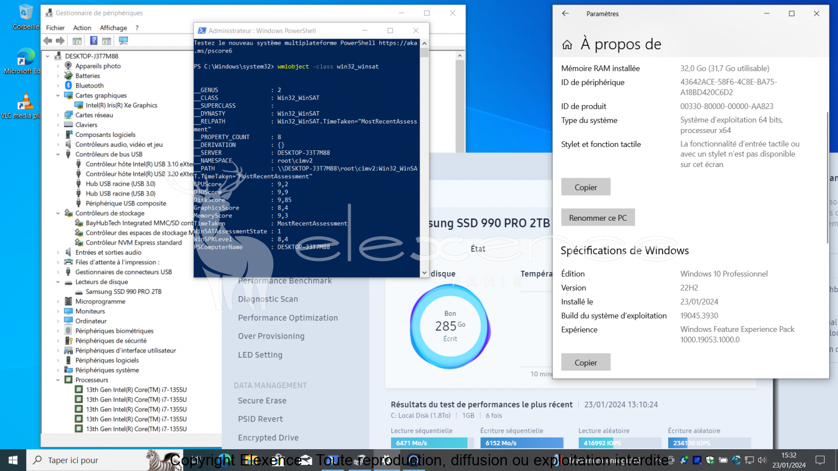
Task: Collapse the Contrôleurs de bus USB node
Action: (58, 154)
